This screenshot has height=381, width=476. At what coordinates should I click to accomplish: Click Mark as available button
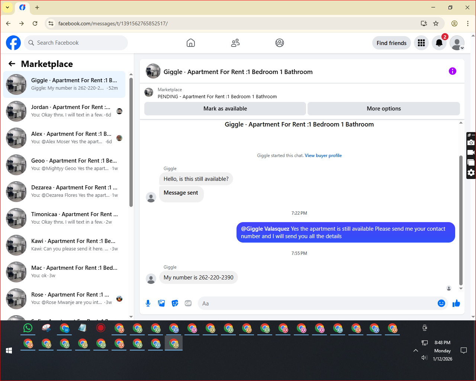(x=225, y=109)
